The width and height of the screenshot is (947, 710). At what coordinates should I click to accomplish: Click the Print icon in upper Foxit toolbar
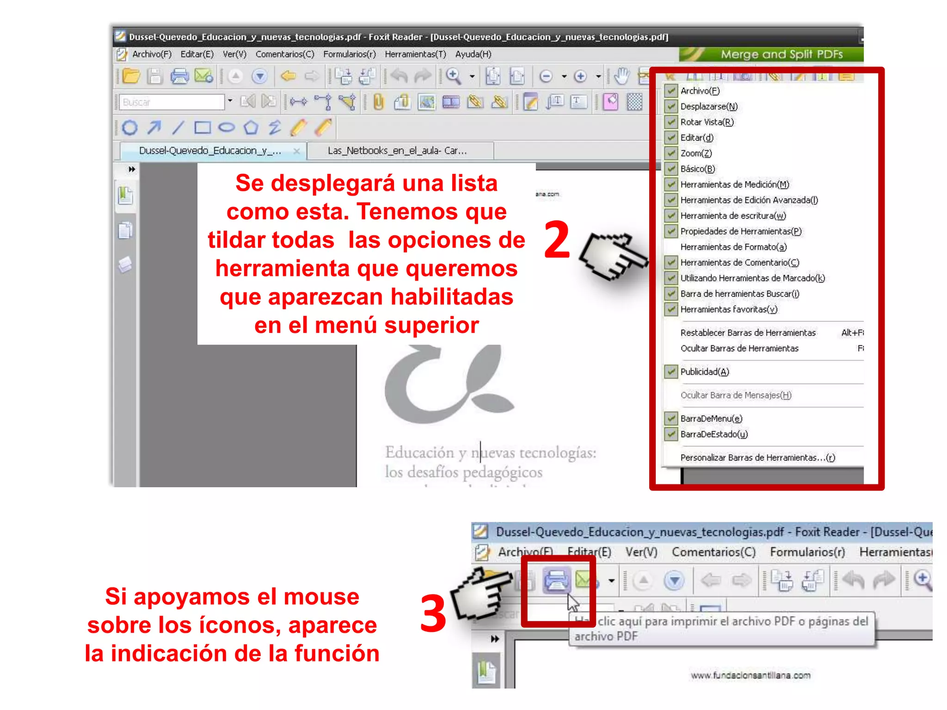[x=179, y=76]
